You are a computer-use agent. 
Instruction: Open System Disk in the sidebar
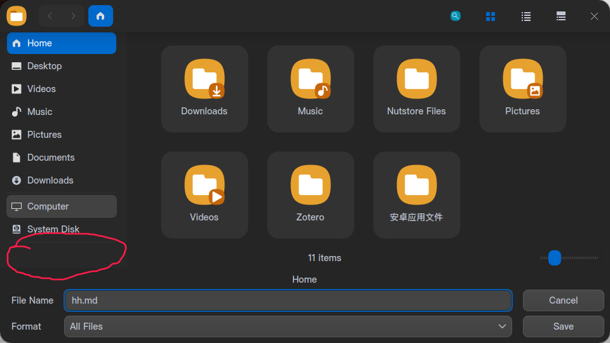pyautogui.click(x=62, y=229)
